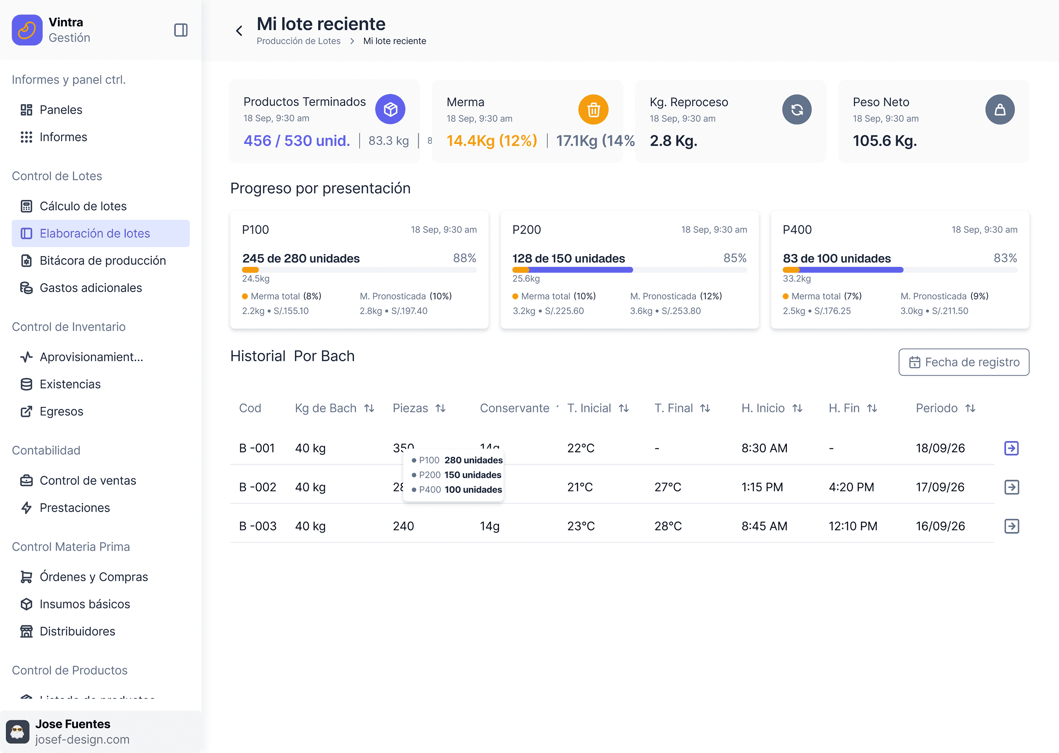This screenshot has width=1059, height=753.
Task: Sort table by Kg de Bach
Action: tap(369, 408)
